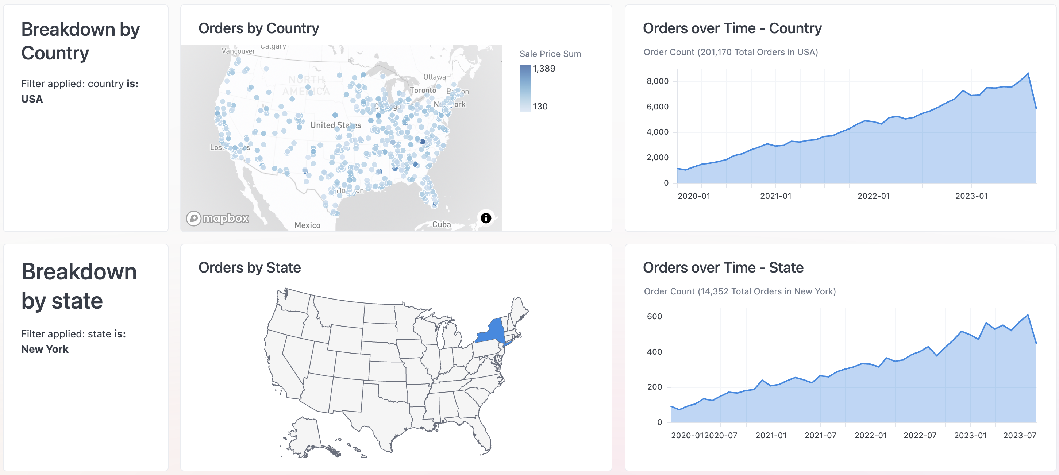The width and height of the screenshot is (1059, 475).
Task: Click the Mexico label on the map
Action: (x=307, y=225)
